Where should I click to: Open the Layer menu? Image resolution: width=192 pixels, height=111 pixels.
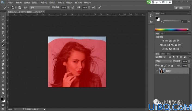35,2
